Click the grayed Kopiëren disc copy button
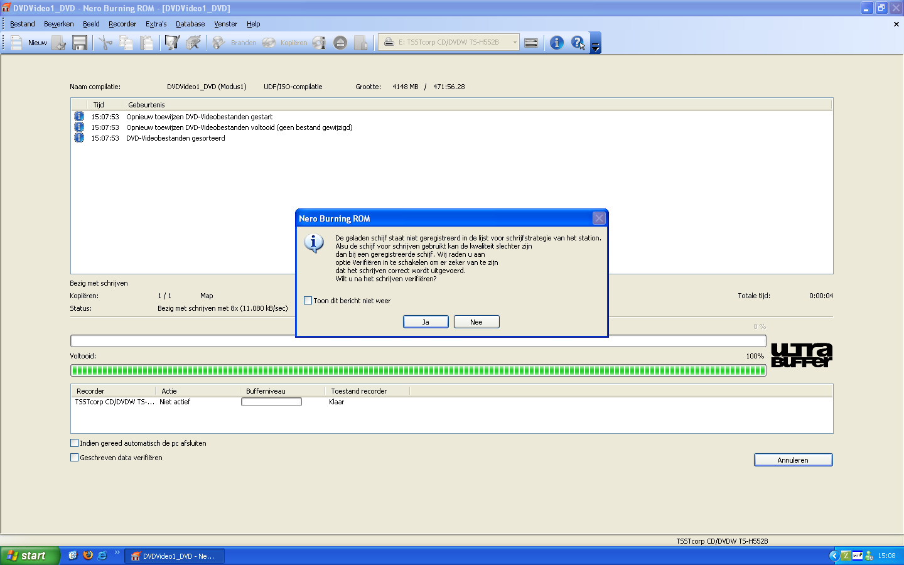 [x=284, y=43]
